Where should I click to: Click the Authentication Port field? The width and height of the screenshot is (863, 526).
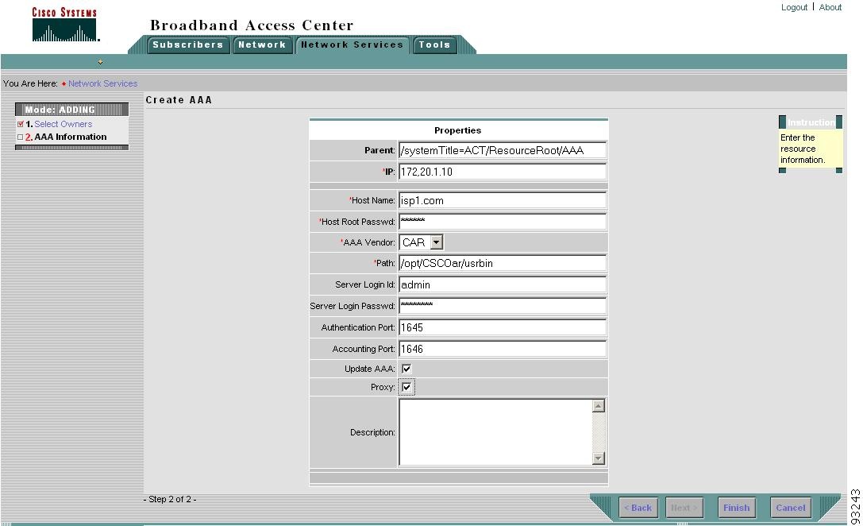pyautogui.click(x=502, y=327)
